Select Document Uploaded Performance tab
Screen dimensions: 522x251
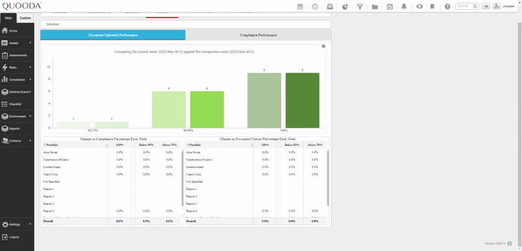(113, 35)
